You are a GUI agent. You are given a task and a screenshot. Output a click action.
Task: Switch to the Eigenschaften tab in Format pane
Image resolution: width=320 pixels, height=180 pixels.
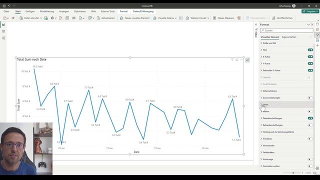[289, 37]
